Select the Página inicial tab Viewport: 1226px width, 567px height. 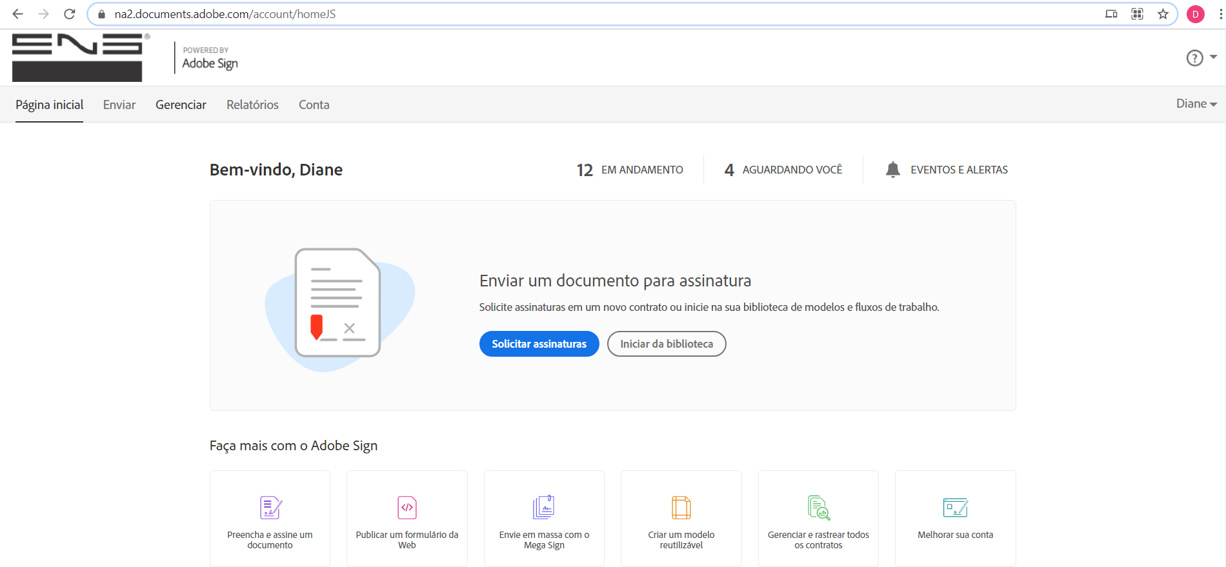click(50, 104)
